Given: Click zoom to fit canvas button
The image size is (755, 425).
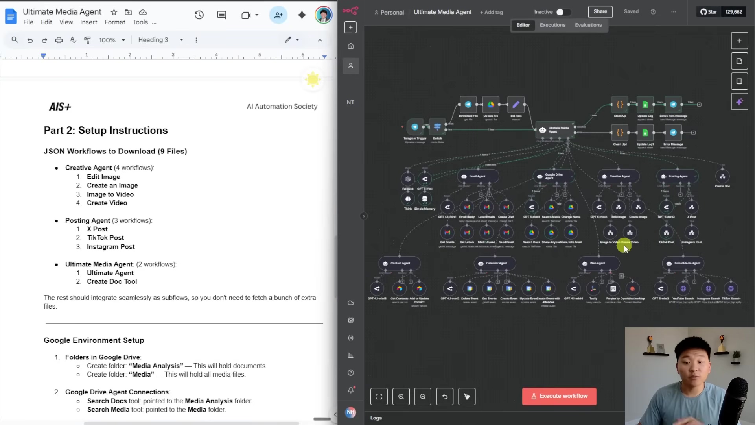Looking at the screenshot, I should click(379, 396).
